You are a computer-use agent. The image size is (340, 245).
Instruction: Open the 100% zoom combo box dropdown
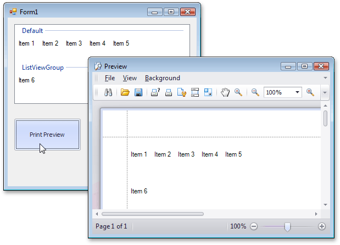pos(297,92)
